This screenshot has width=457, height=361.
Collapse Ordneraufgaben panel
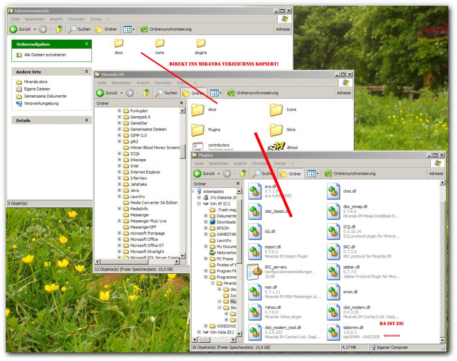86,44
